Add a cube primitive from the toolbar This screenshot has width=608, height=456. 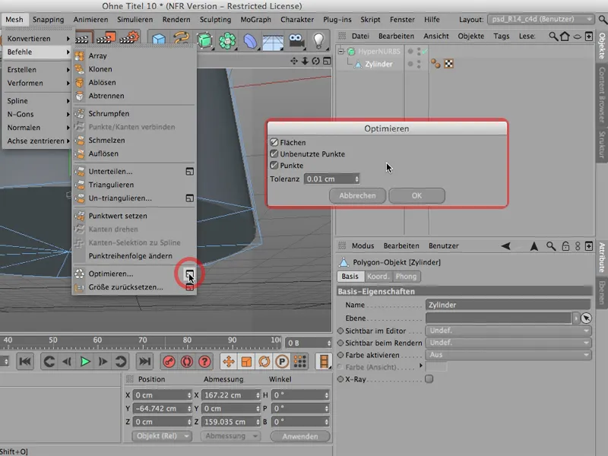click(x=159, y=40)
